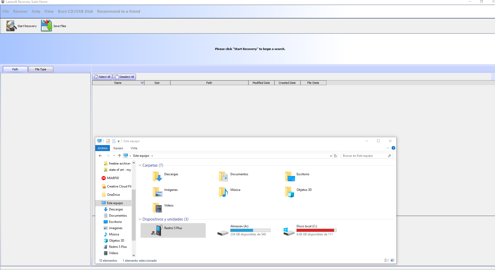The width and height of the screenshot is (495, 270).
Task: Select the Objetos 3D folder icon
Action: [290, 192]
